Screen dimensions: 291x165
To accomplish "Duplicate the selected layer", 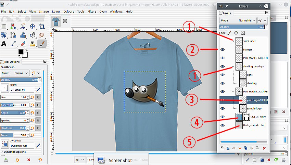I will (x=246, y=148).
